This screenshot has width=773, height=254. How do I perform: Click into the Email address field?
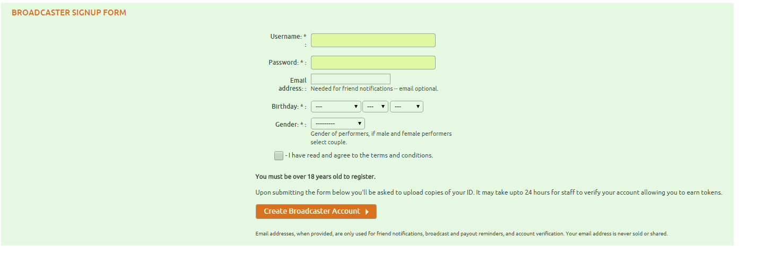tap(351, 79)
